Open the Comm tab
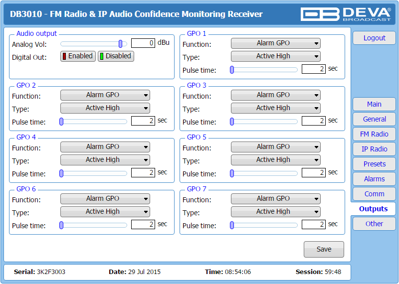Screen dimensions: 399x284 (374, 194)
